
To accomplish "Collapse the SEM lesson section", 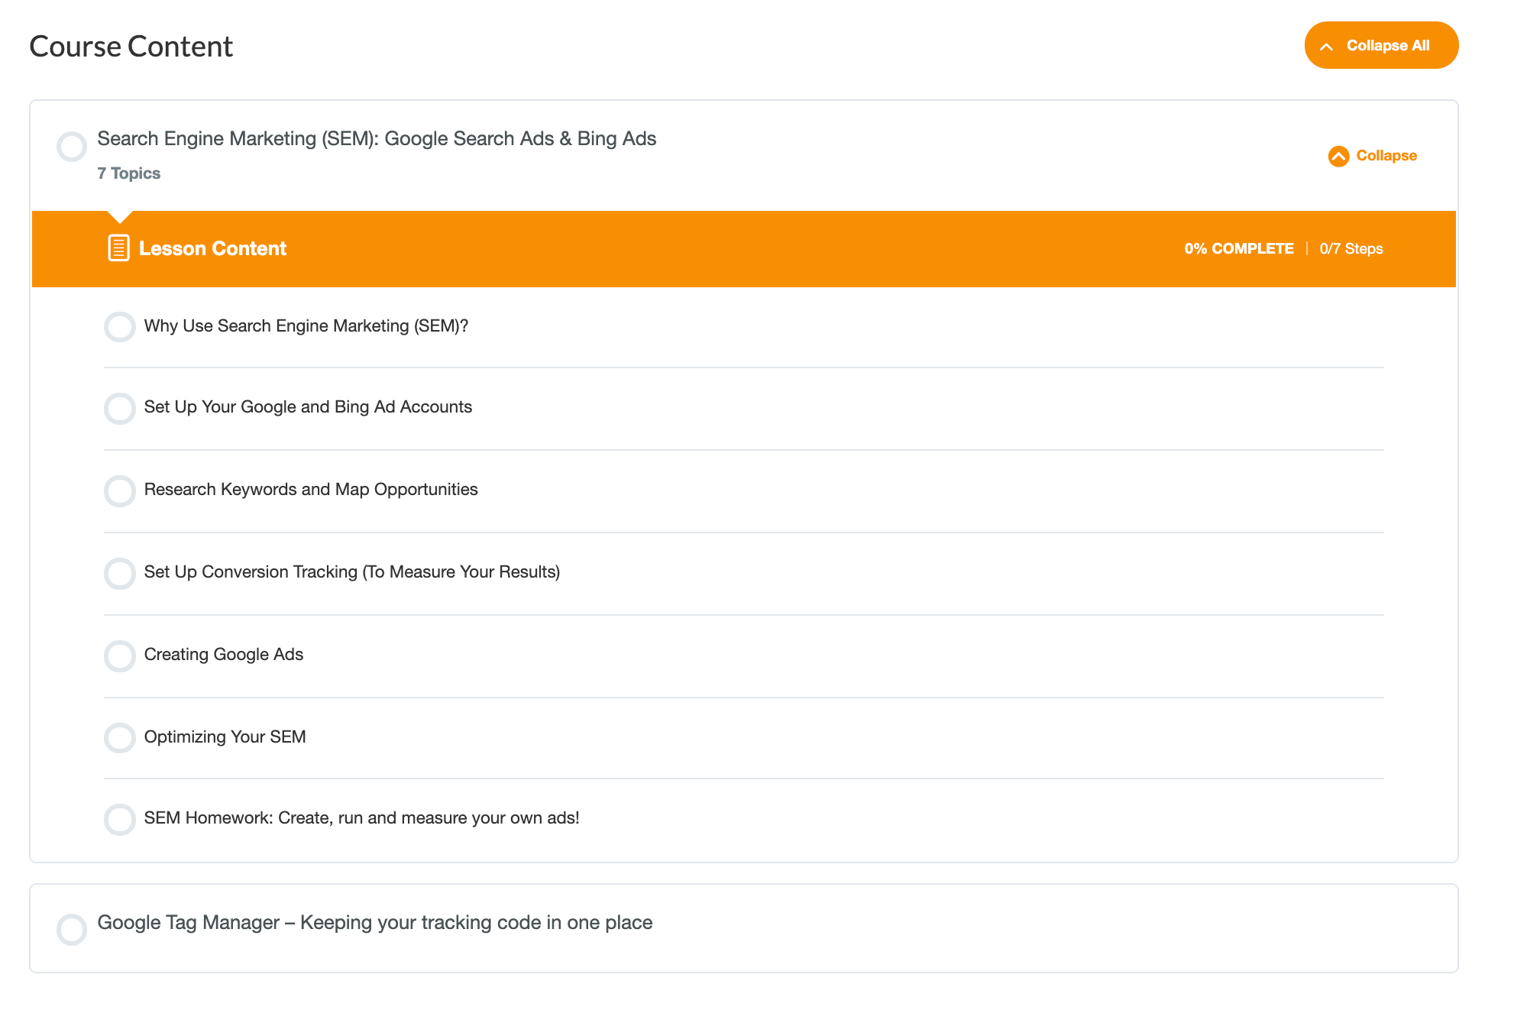I will pos(1373,156).
